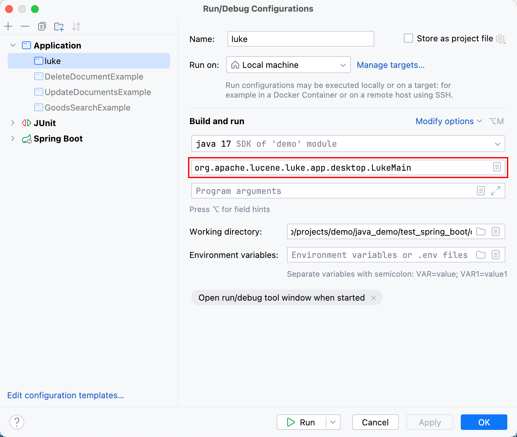Expand the Program arguments field
This screenshot has width=517, height=437.
[496, 191]
